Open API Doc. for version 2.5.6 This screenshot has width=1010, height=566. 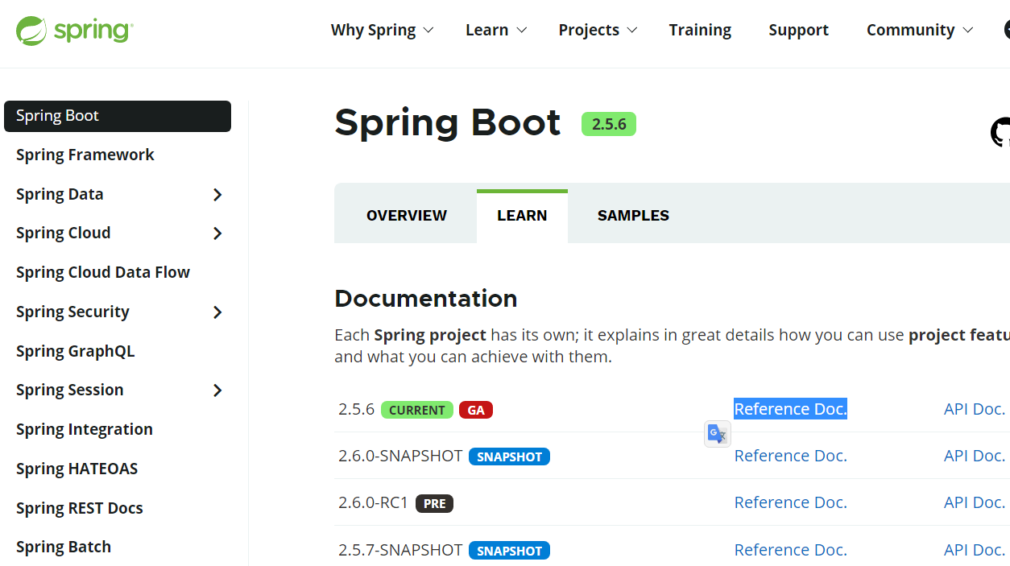click(975, 409)
